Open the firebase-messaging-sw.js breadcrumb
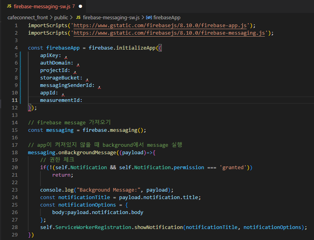The height and width of the screenshot is (240, 314). [x=111, y=18]
